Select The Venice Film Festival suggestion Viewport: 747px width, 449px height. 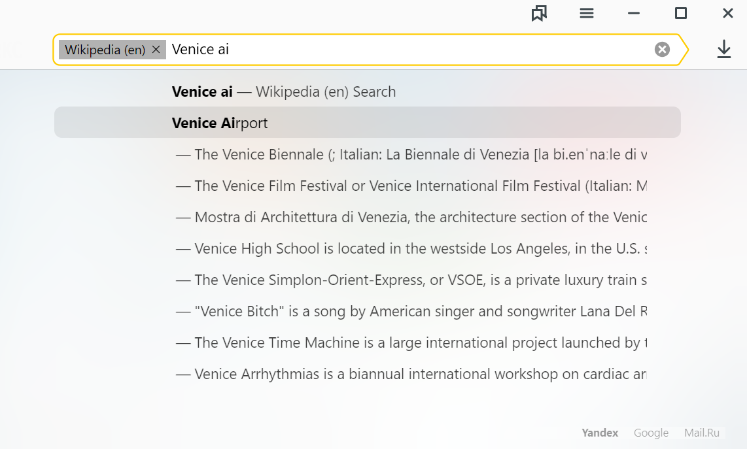[x=368, y=186]
